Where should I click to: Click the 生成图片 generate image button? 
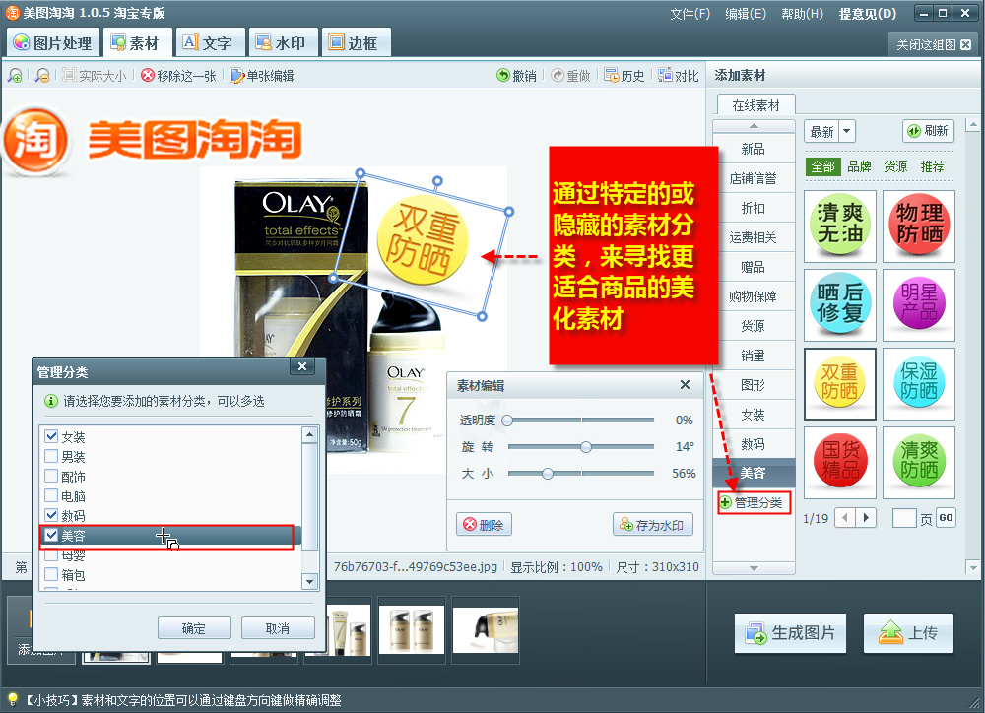click(790, 633)
